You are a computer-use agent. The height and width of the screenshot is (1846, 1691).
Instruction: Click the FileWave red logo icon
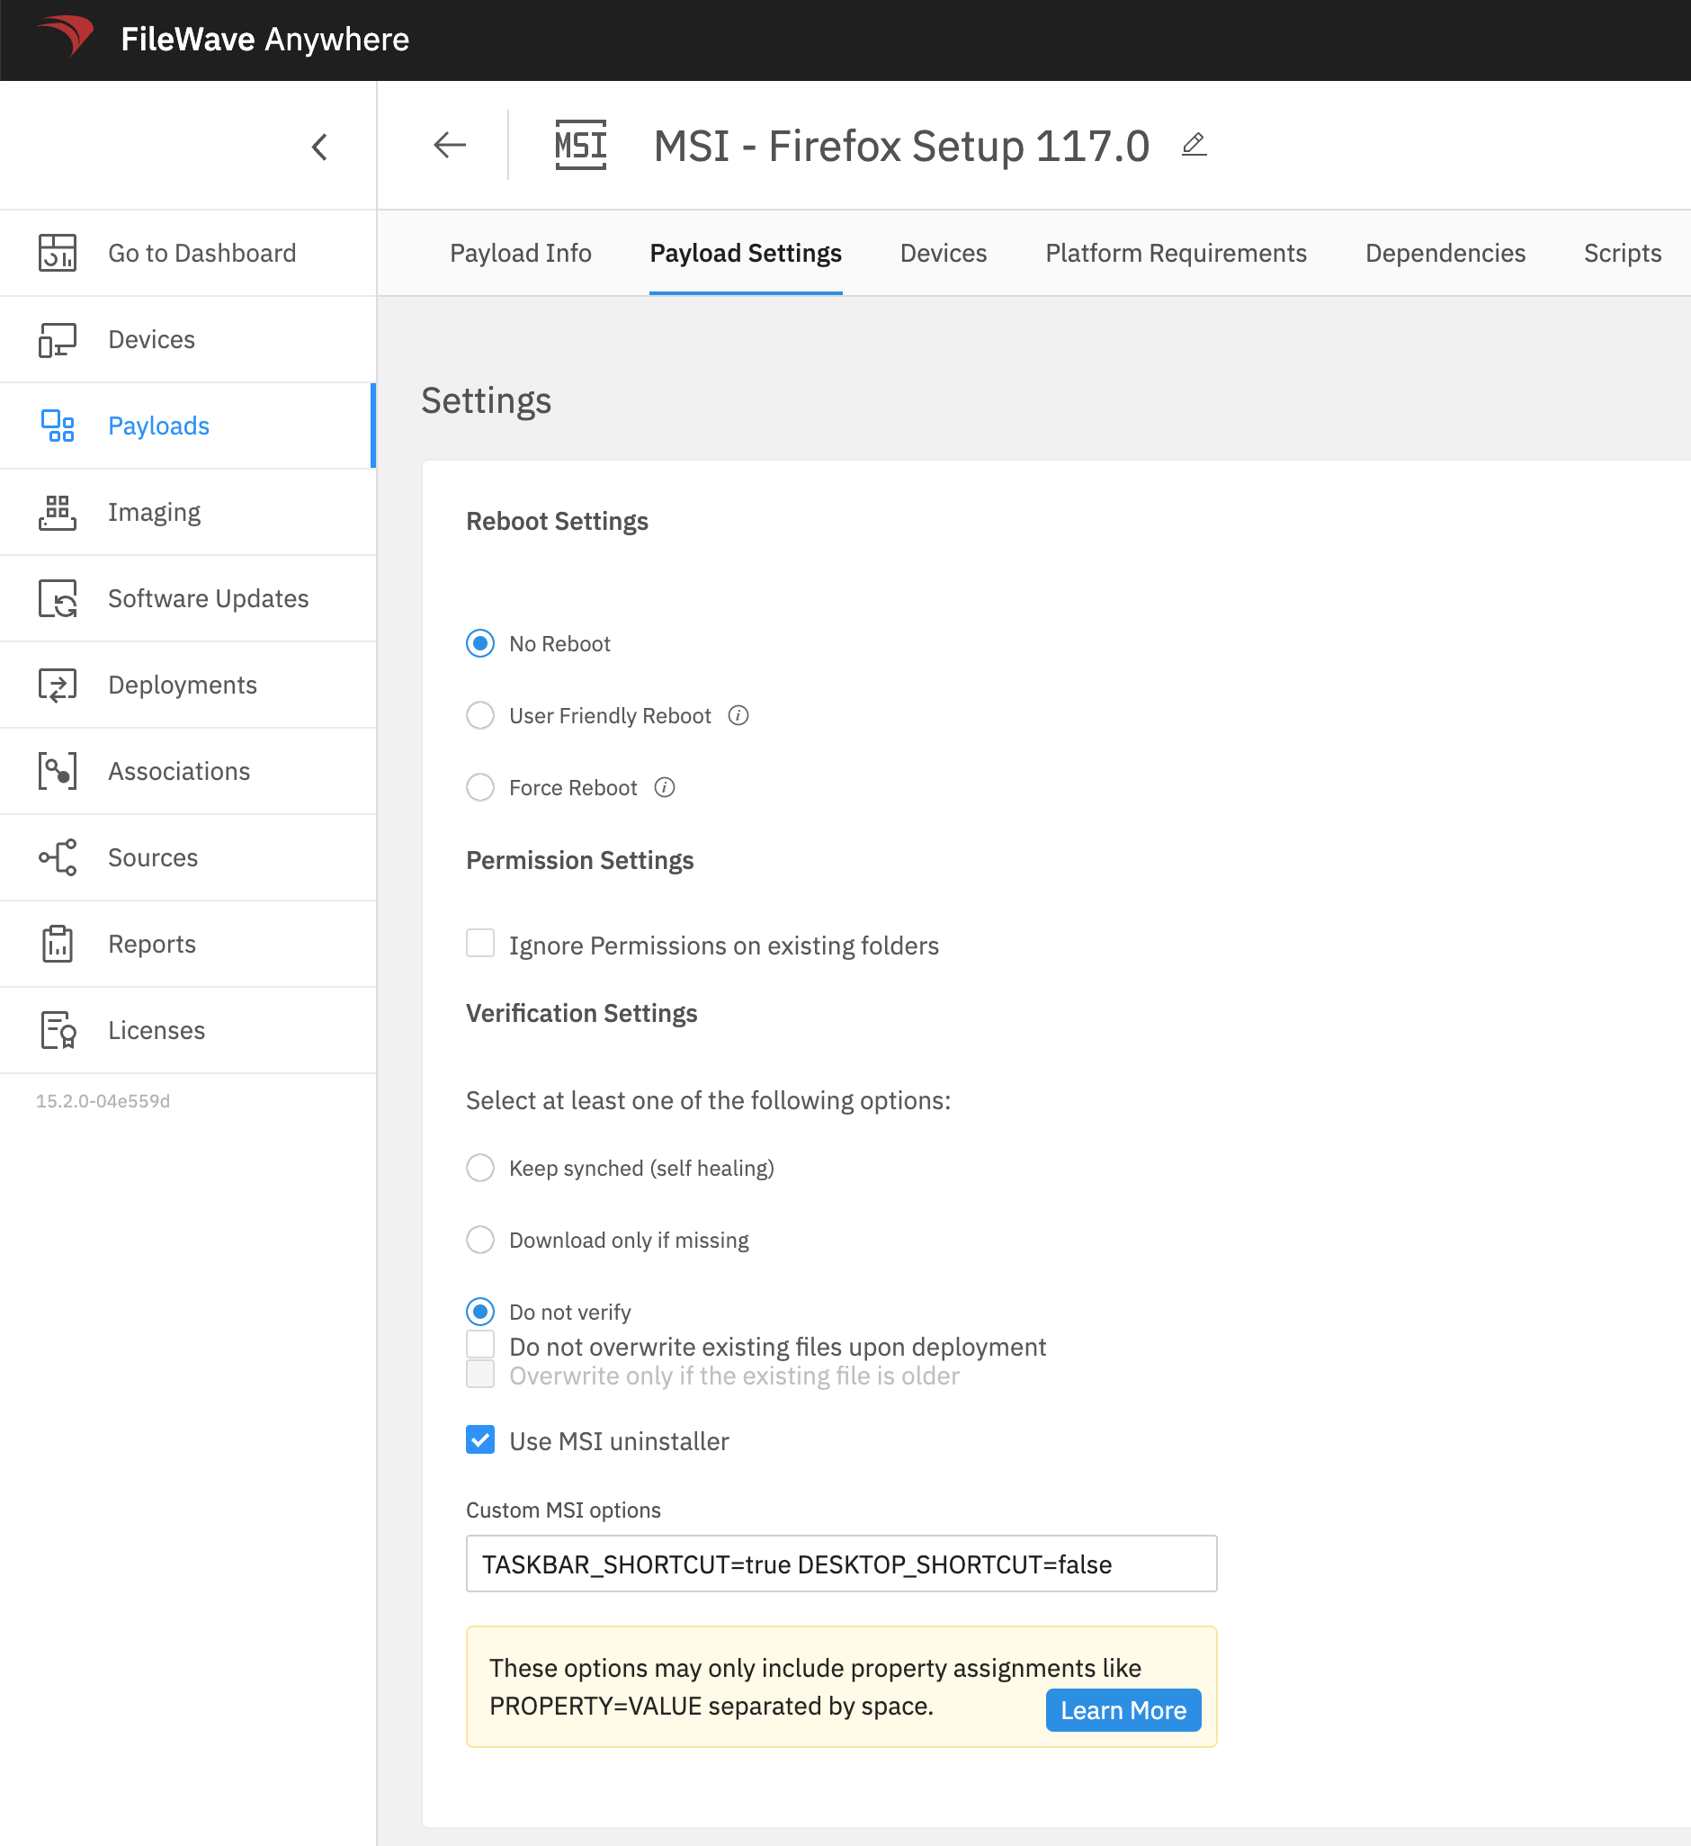point(65,37)
